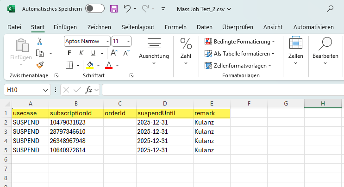Image resolution: width=344 pixels, height=187 pixels.
Task: Click the Copy icon in Zwischenablage
Action: point(40,53)
